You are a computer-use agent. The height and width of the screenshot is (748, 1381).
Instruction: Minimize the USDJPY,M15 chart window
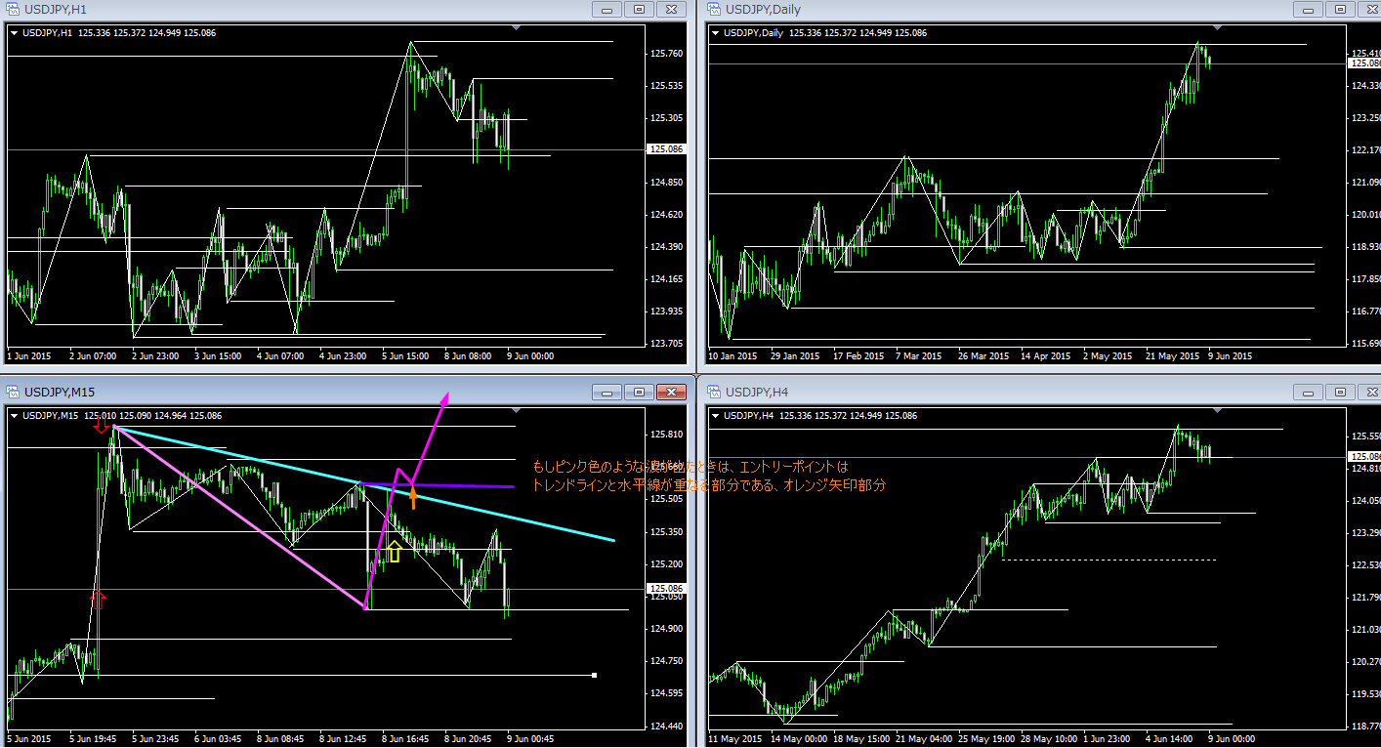tap(607, 393)
